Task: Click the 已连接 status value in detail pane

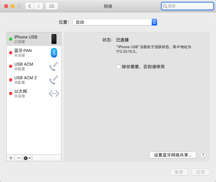Action: [123, 40]
